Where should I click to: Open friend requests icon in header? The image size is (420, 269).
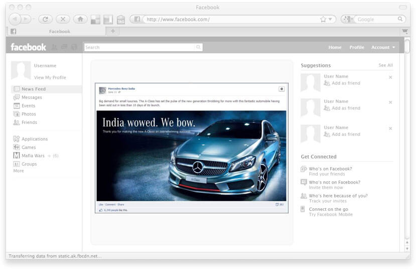point(54,47)
